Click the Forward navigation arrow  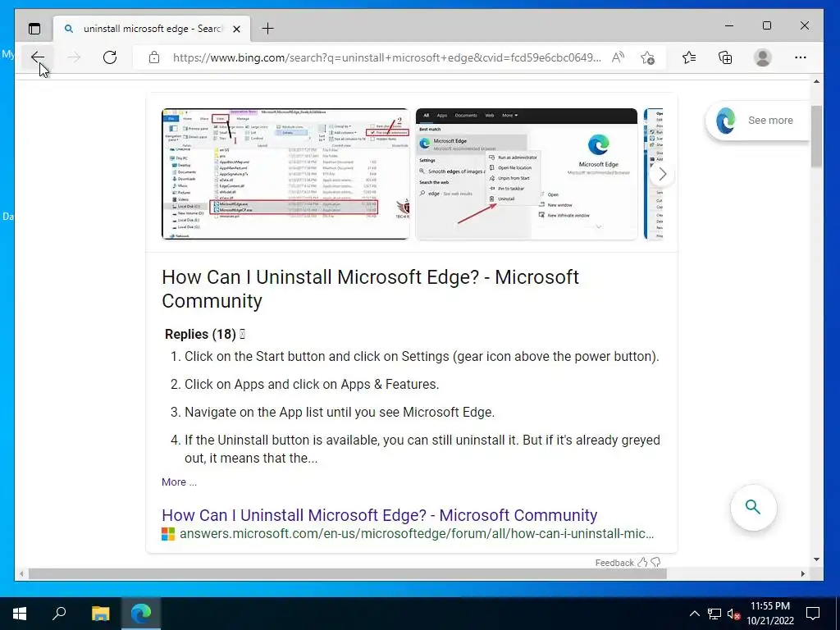74,57
